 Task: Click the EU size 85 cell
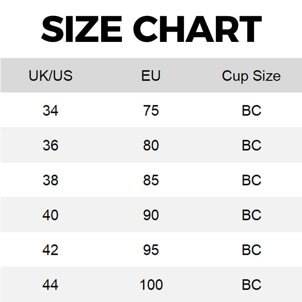tap(151, 180)
